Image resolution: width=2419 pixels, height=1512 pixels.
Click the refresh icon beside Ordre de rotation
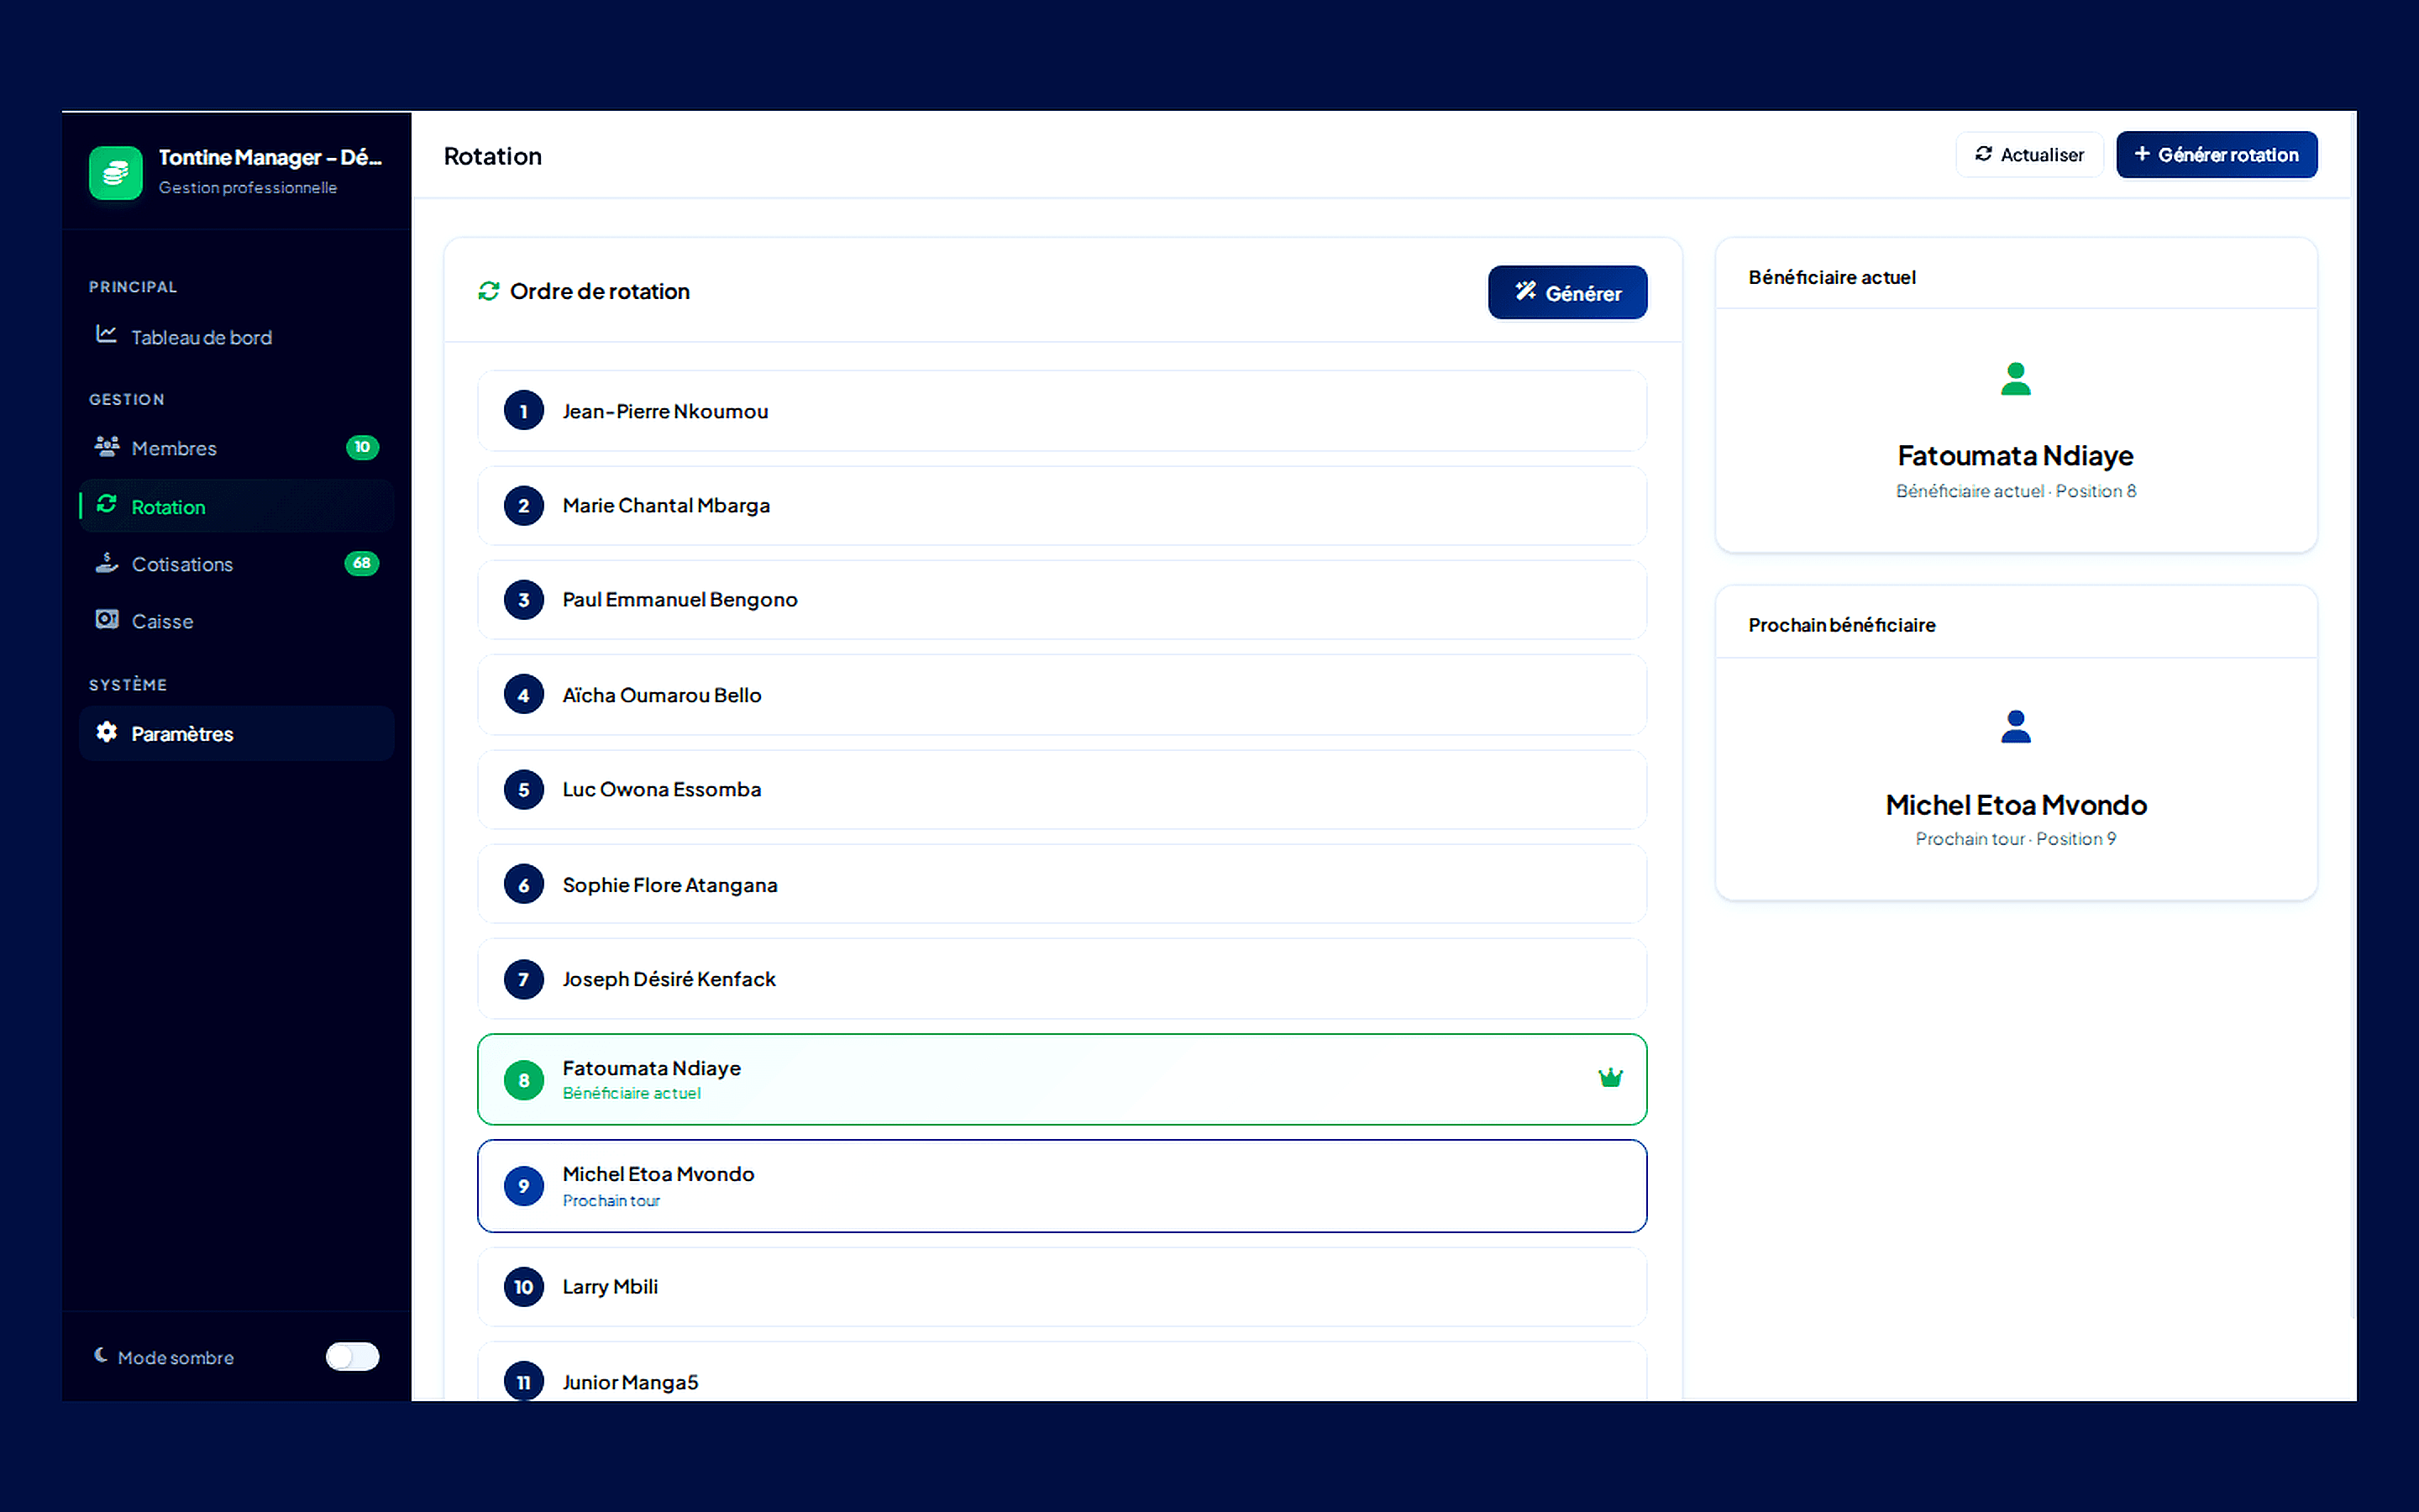488,291
